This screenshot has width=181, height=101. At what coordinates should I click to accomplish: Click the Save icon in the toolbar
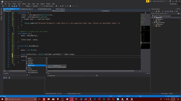click(x=14, y=6)
